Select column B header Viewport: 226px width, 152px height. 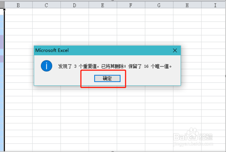tap(18, 5)
